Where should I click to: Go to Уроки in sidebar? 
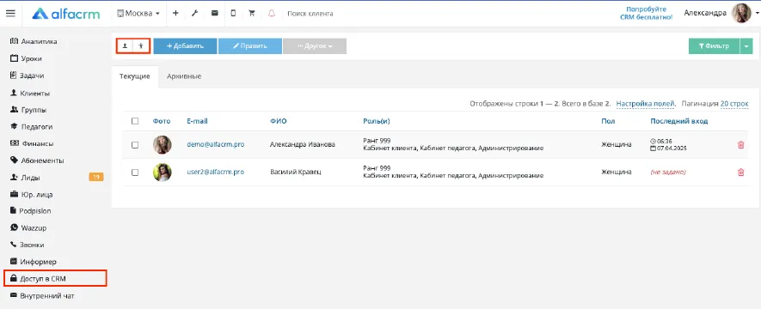[x=26, y=58]
